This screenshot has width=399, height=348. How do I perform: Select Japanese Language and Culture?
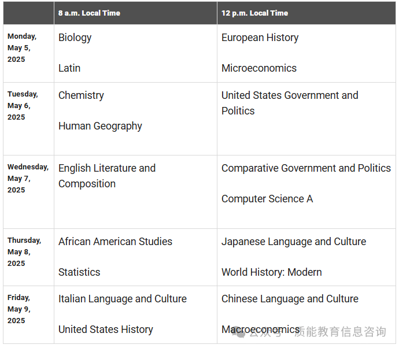[x=294, y=242]
